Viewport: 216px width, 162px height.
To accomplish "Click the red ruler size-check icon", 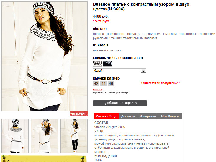I will click(97, 89).
